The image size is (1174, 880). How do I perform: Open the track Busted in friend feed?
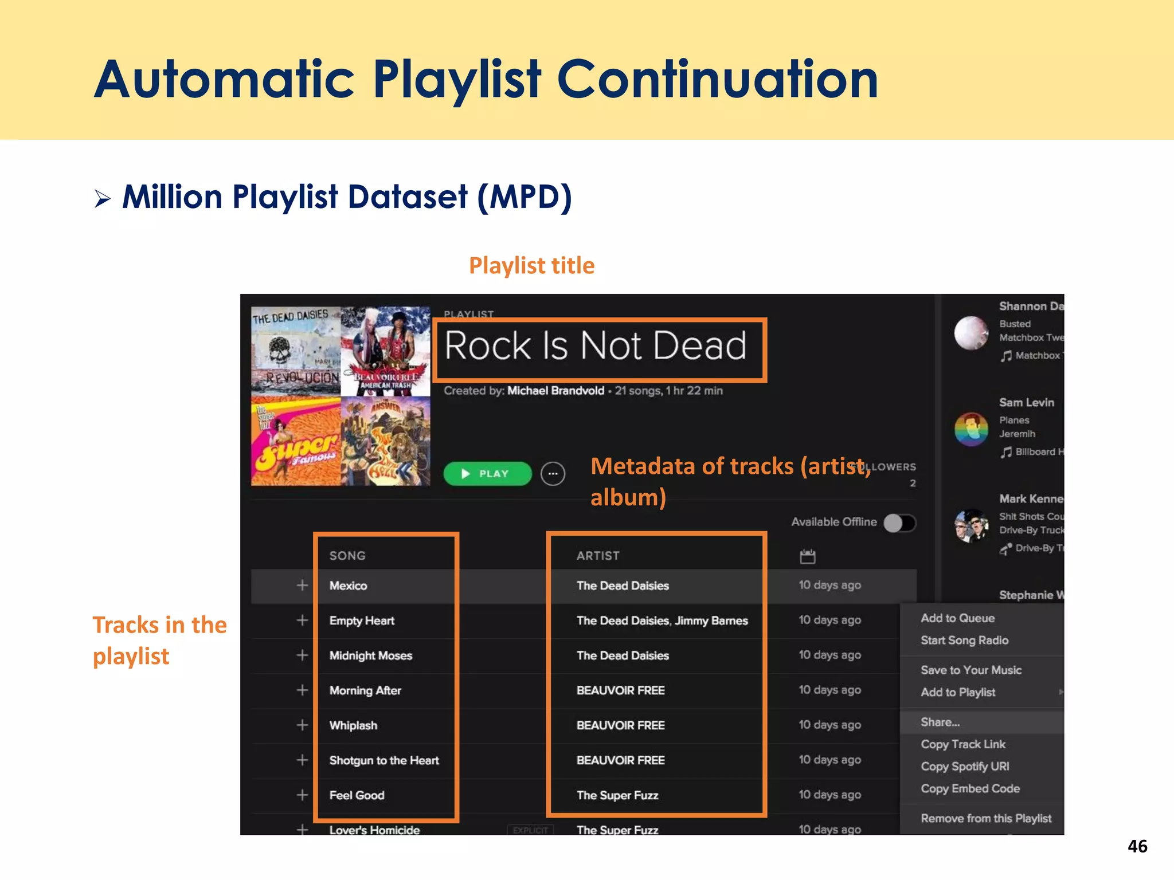[x=1015, y=324]
